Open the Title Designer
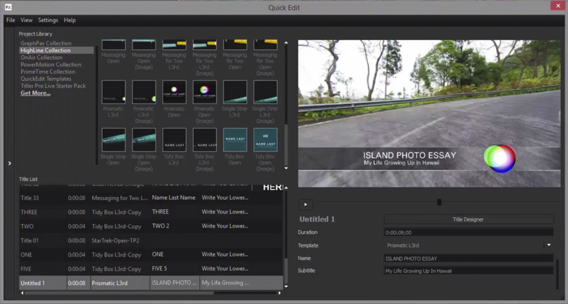 468,220
